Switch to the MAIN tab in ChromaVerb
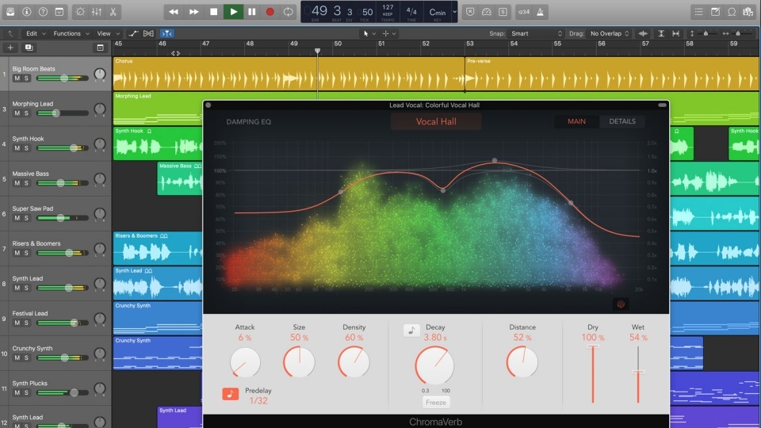Screen dimensions: 761x428 [576, 121]
